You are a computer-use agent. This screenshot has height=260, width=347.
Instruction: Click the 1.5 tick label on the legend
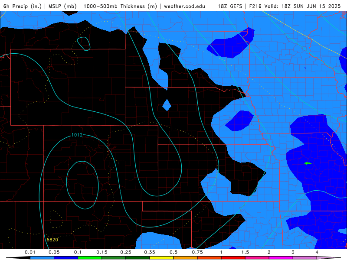(245, 252)
